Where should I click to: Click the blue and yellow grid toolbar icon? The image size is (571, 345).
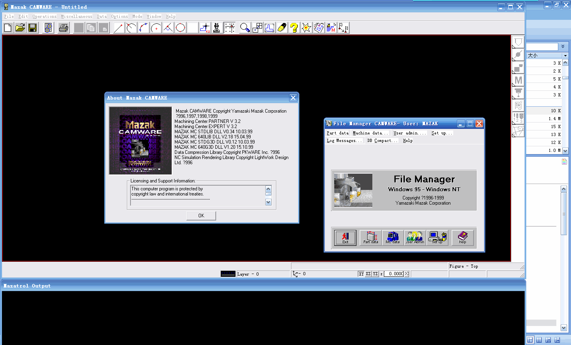(x=48, y=28)
